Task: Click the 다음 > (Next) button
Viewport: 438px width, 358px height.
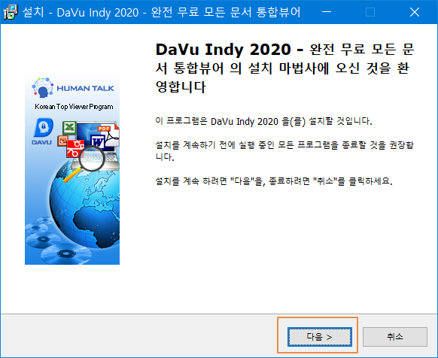Action: click(x=320, y=337)
